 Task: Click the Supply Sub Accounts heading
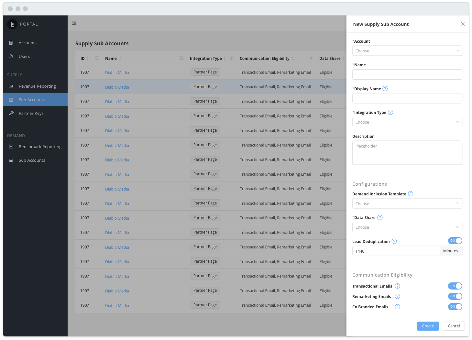pyautogui.click(x=102, y=43)
